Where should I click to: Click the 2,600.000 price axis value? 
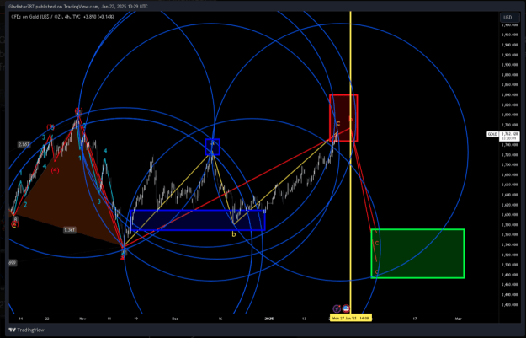click(509, 215)
